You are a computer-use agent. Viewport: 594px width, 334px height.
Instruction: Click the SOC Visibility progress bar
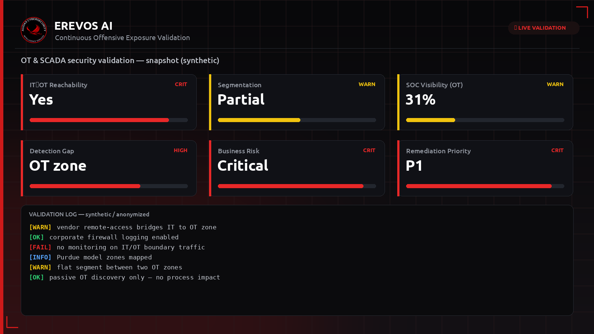pos(485,120)
